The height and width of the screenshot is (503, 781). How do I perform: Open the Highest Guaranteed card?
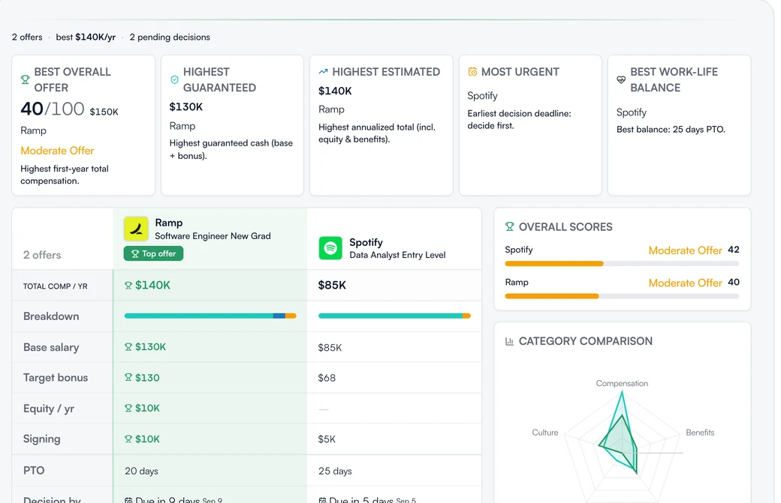pyautogui.click(x=232, y=125)
